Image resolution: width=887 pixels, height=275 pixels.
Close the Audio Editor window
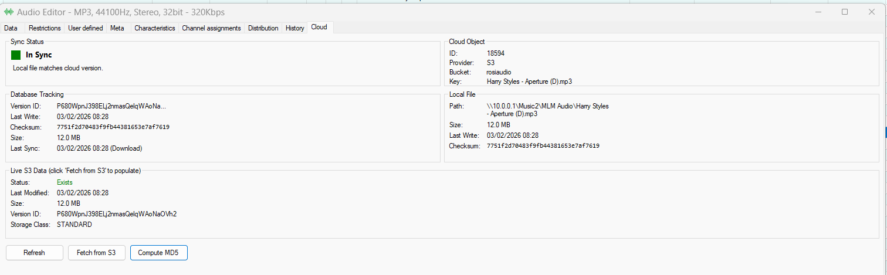coord(872,12)
